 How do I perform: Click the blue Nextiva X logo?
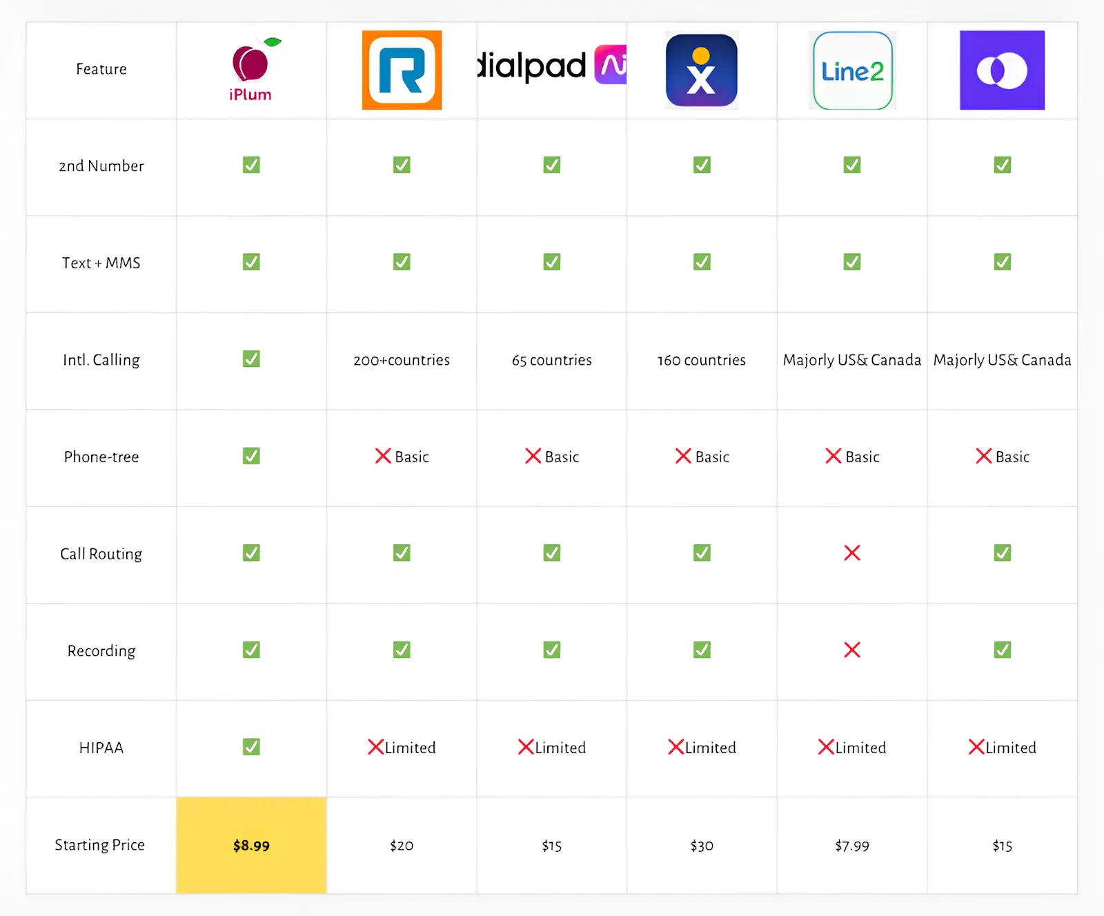pyautogui.click(x=702, y=70)
